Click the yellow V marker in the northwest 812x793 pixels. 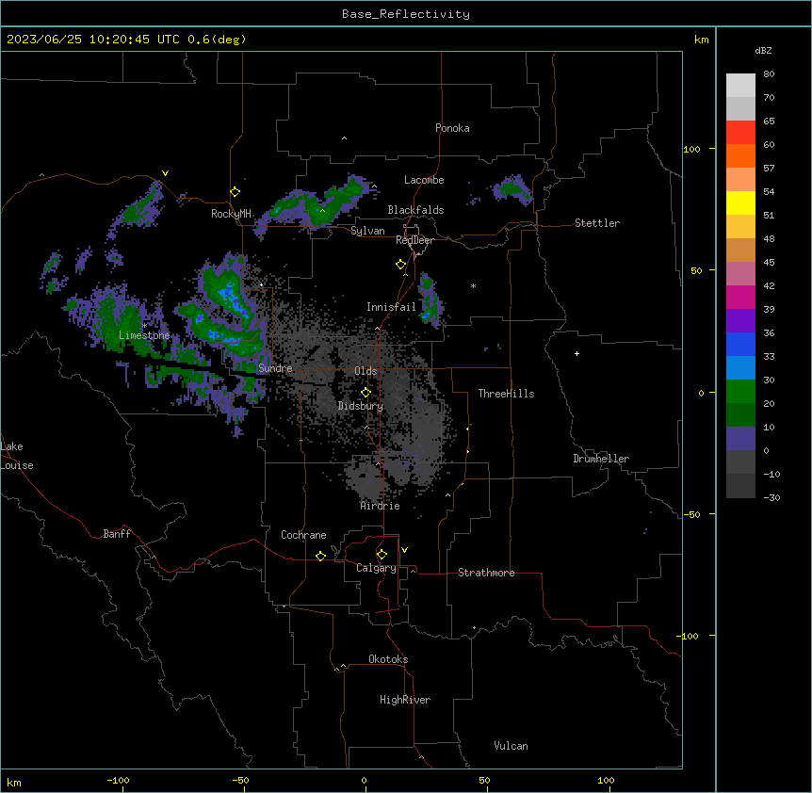click(x=165, y=173)
